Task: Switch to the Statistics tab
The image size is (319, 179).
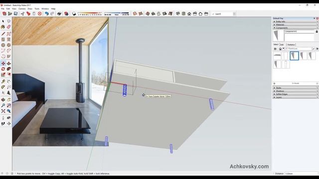Action: tap(291, 45)
